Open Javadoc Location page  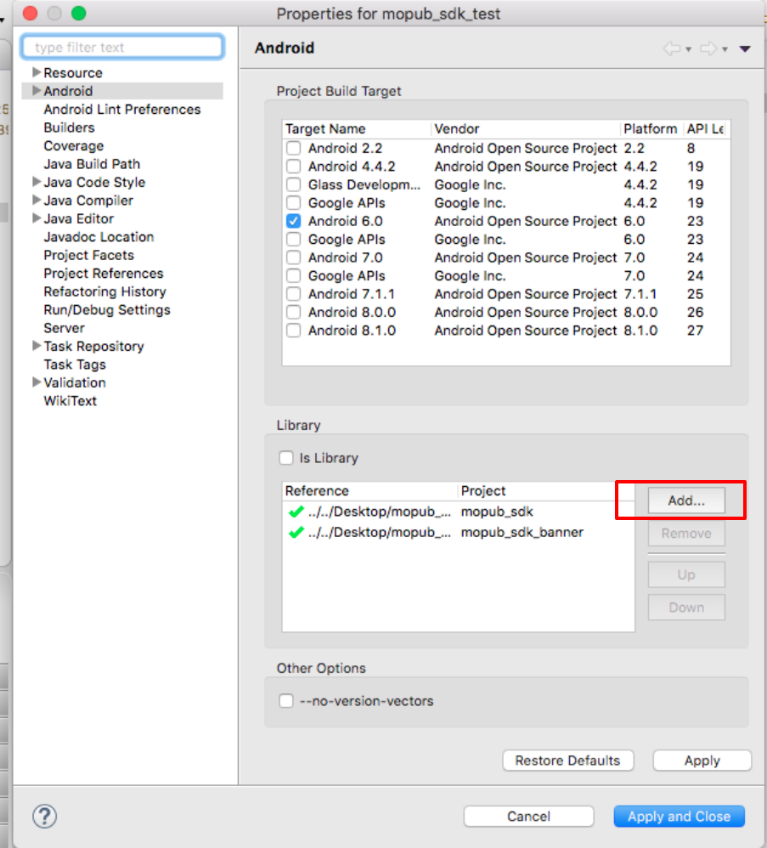99,237
